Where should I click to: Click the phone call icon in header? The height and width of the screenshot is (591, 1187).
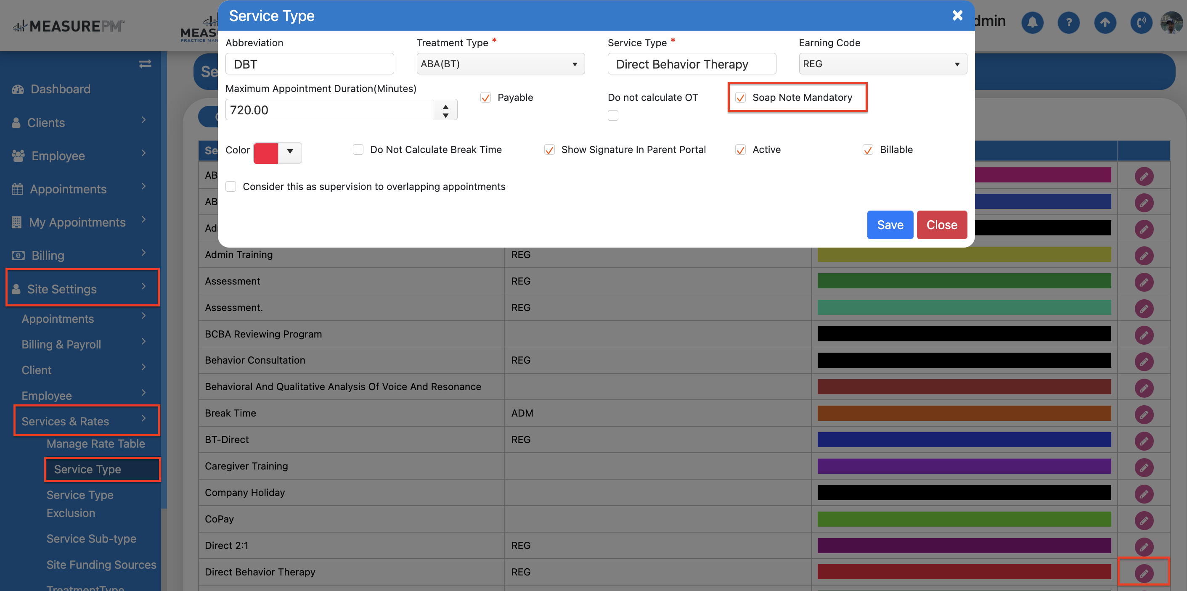coord(1141,22)
